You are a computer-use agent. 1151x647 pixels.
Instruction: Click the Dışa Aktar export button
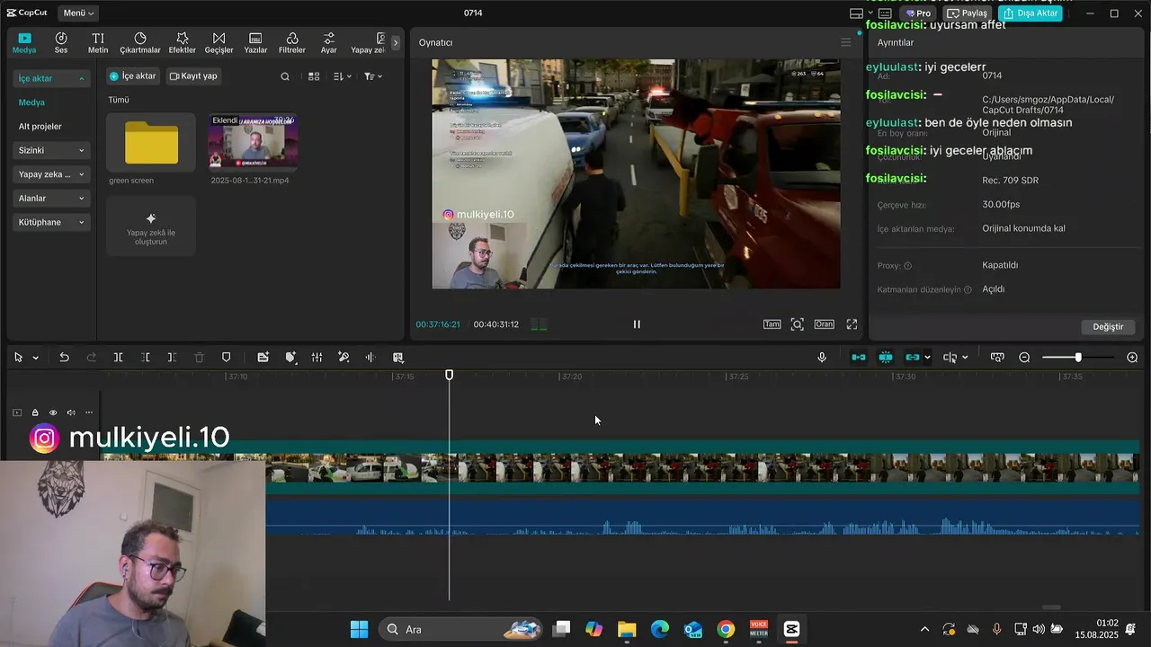point(1030,13)
